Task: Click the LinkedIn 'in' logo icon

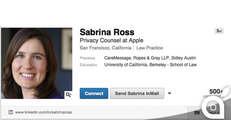Action: pyautogui.click(x=10, y=112)
